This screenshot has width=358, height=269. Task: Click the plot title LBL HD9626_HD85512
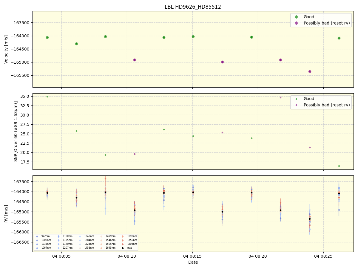(193, 7)
